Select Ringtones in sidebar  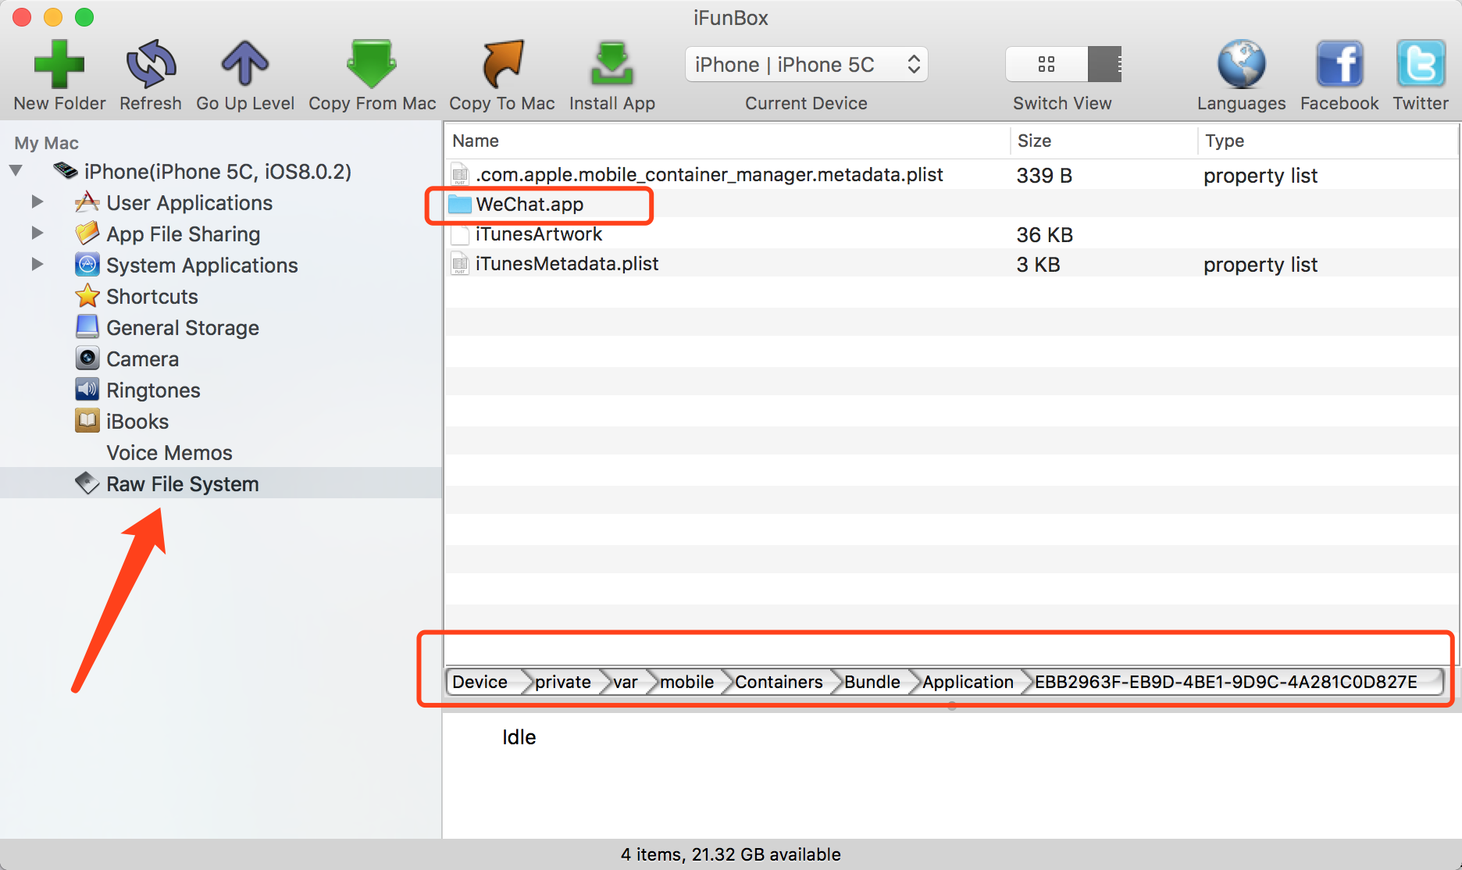click(x=153, y=390)
